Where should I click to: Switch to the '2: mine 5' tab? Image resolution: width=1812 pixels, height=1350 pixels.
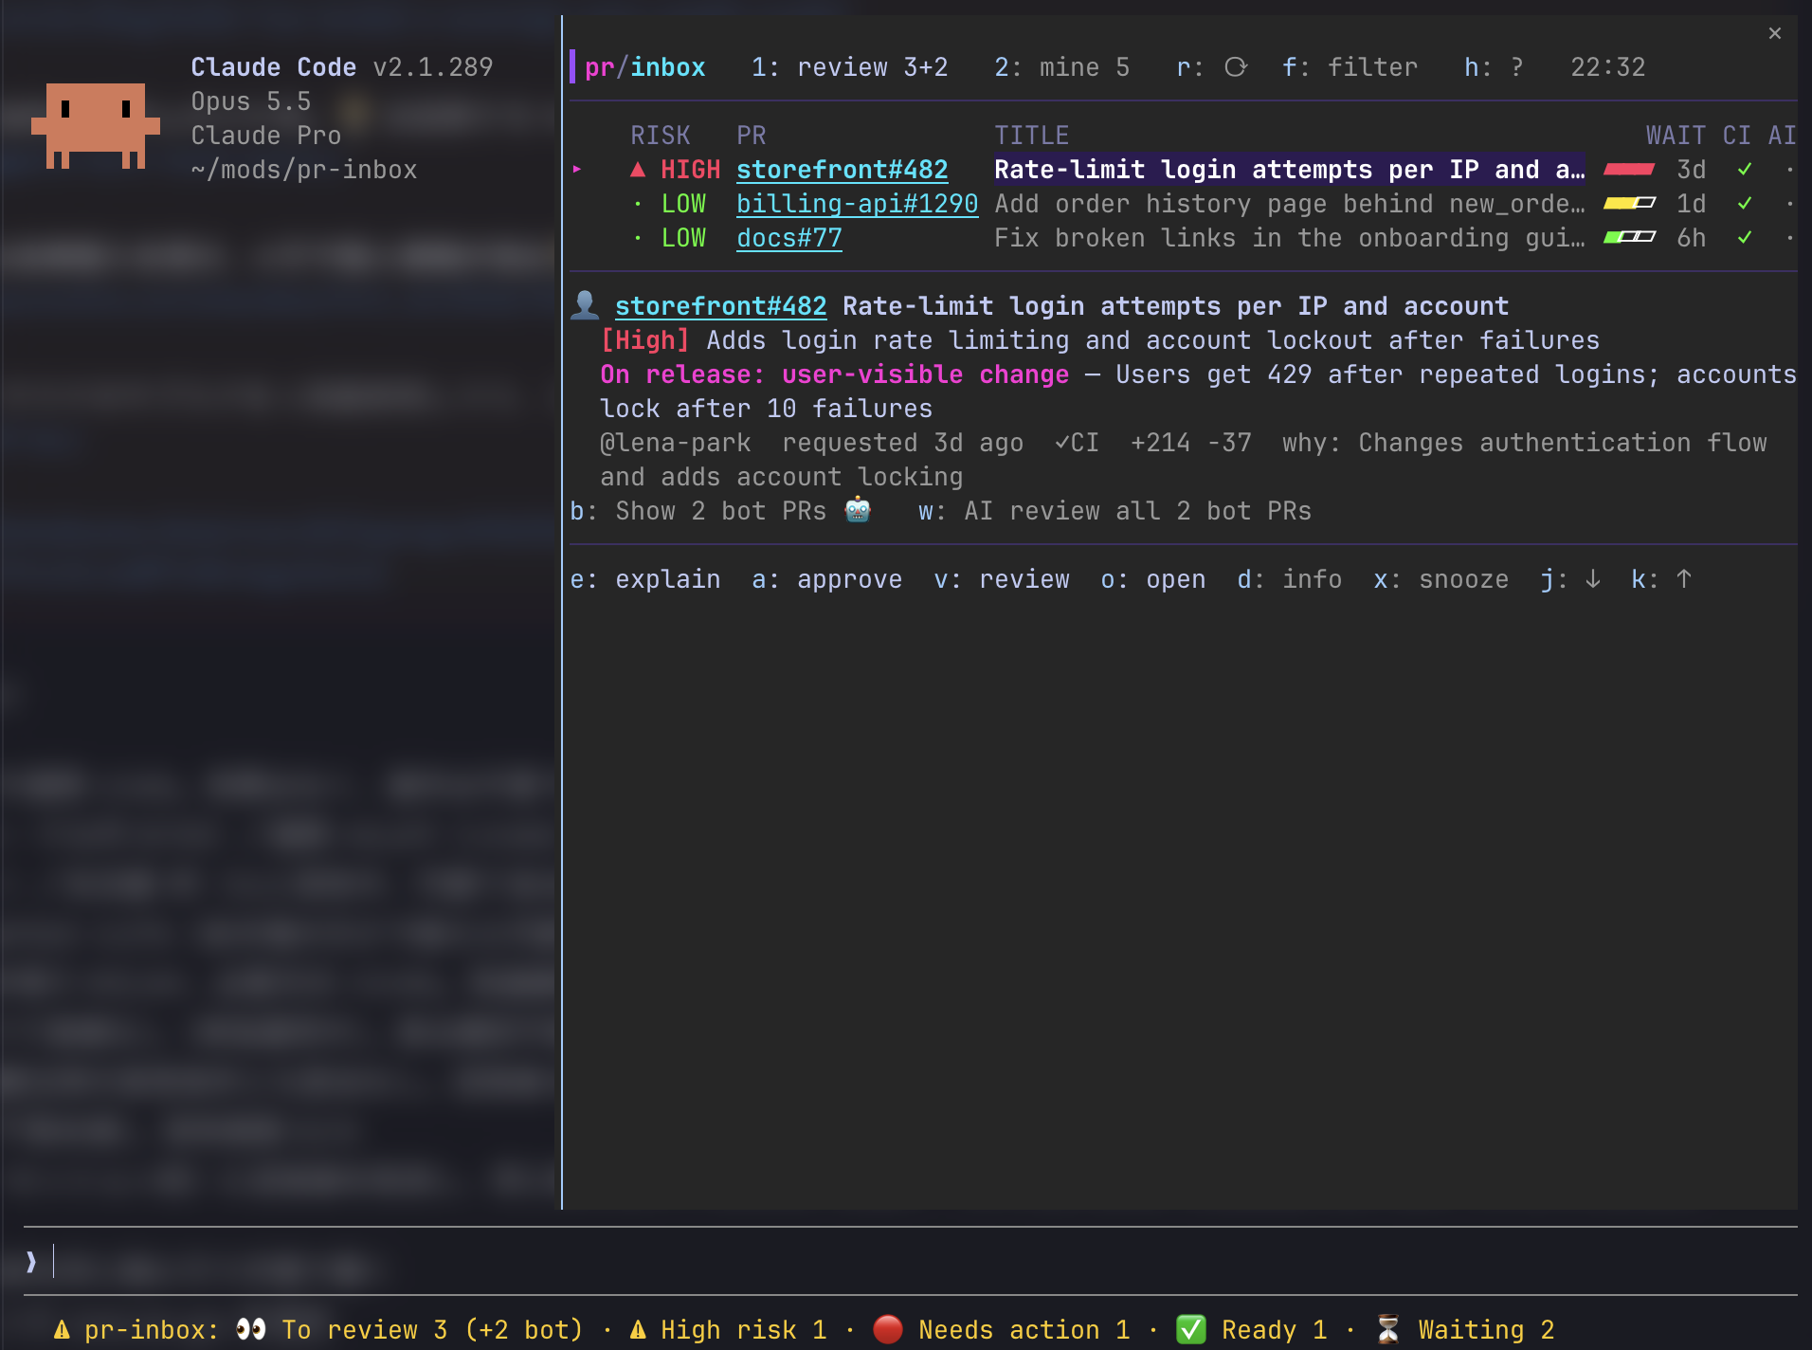pyautogui.click(x=1062, y=67)
